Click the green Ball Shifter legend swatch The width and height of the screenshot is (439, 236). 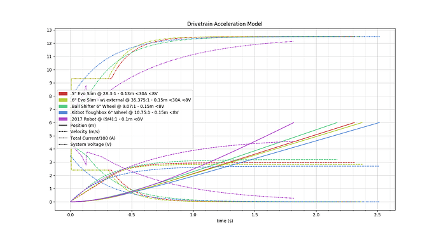(63, 107)
